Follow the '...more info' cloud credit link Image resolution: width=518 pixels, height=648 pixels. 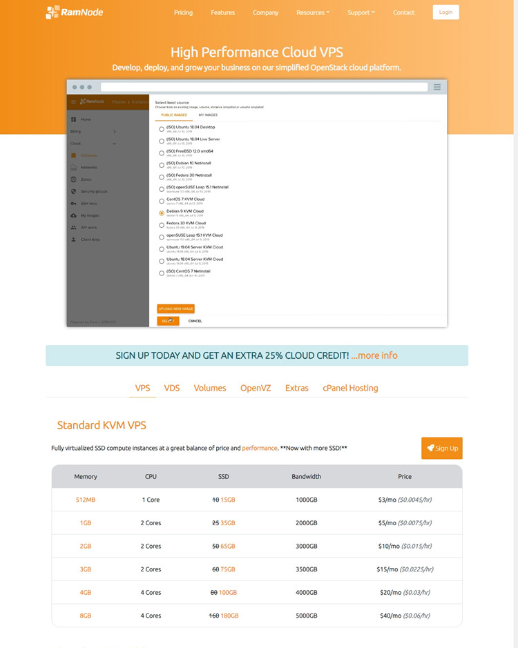point(374,355)
